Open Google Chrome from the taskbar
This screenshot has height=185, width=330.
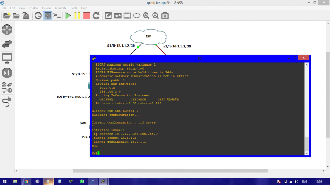click(x=26, y=181)
